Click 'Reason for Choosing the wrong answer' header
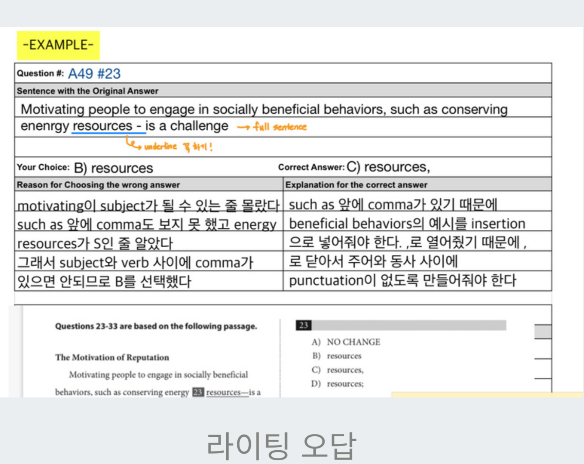584x464 pixels. 98,185
